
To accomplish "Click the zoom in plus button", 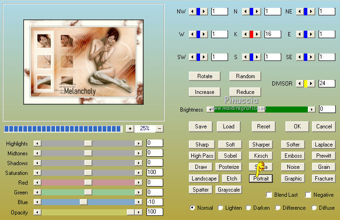I will [x=130, y=128].
